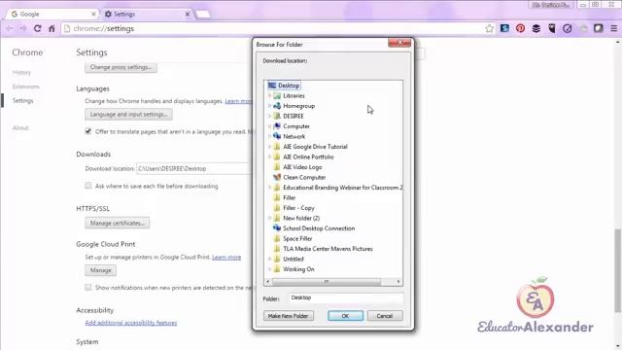Click Manage certificates button
This screenshot has height=350, width=622.
(117, 223)
